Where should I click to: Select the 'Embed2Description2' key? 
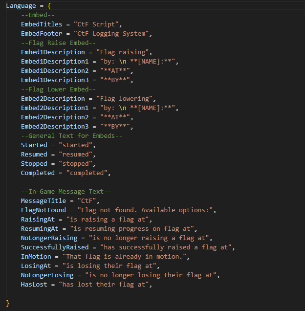click(x=55, y=117)
